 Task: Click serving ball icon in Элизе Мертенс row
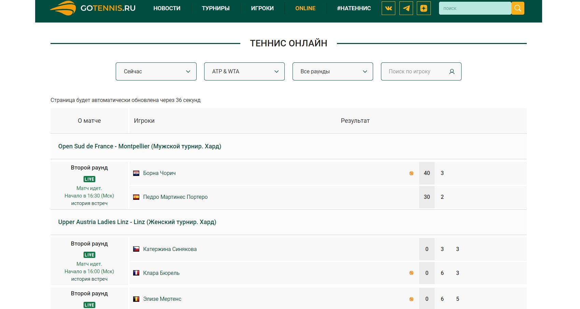(x=411, y=299)
